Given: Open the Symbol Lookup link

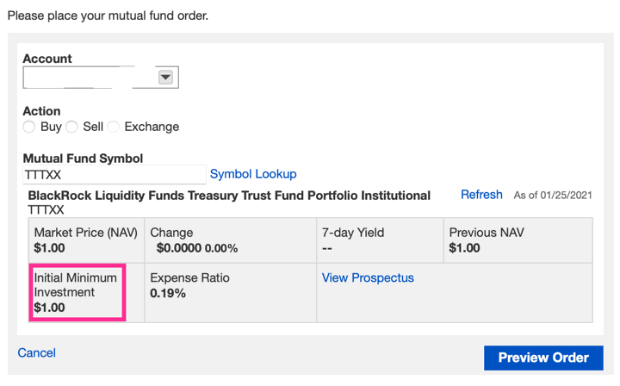Looking at the screenshot, I should coord(253,174).
